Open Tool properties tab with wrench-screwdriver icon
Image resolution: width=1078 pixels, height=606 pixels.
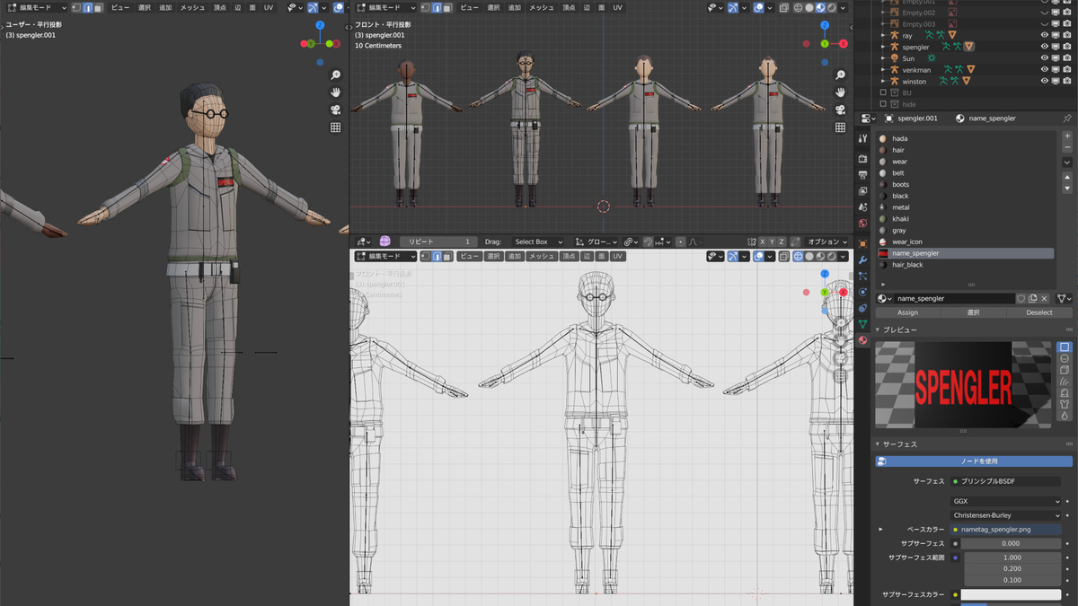tap(862, 139)
